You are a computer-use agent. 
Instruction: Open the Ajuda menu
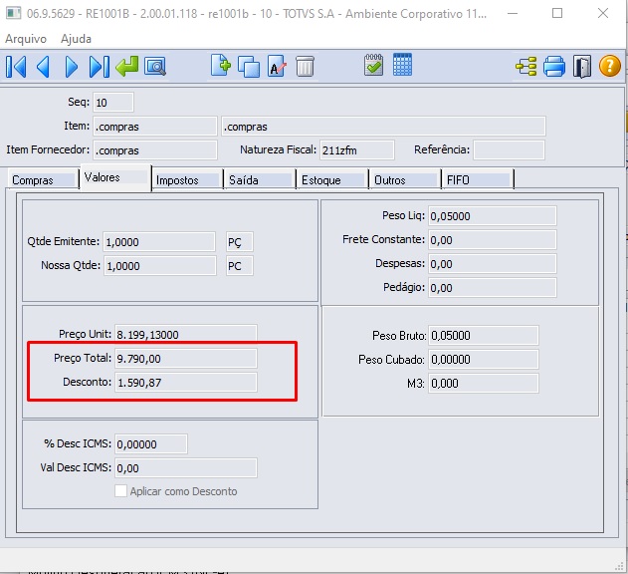[76, 39]
